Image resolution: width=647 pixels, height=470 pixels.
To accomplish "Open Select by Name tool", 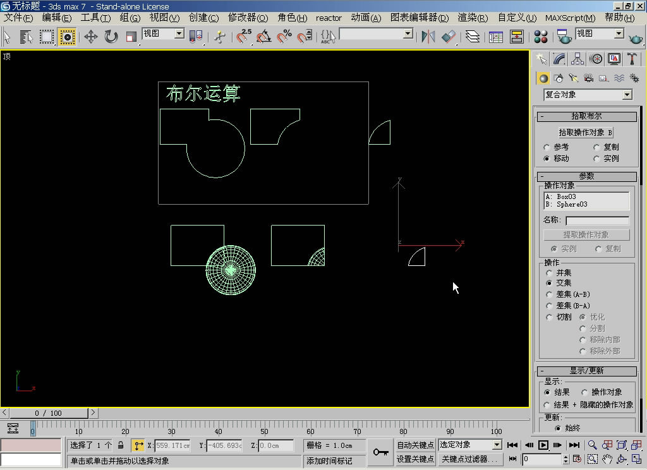I will (x=25, y=37).
